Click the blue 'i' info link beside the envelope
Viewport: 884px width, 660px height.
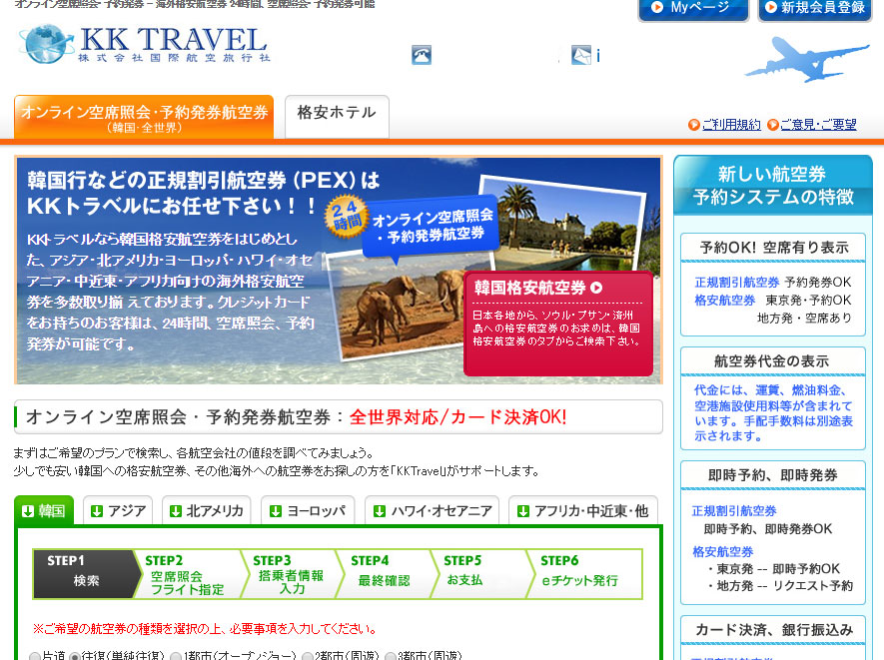[x=597, y=56]
